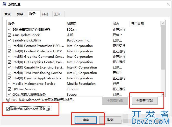This screenshot has width=172, height=127.
Task: Uncheck the BaiduNetdiskUtility checkbox
Action: 9,40
